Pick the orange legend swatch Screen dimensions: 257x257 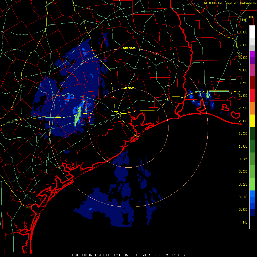point(252,108)
